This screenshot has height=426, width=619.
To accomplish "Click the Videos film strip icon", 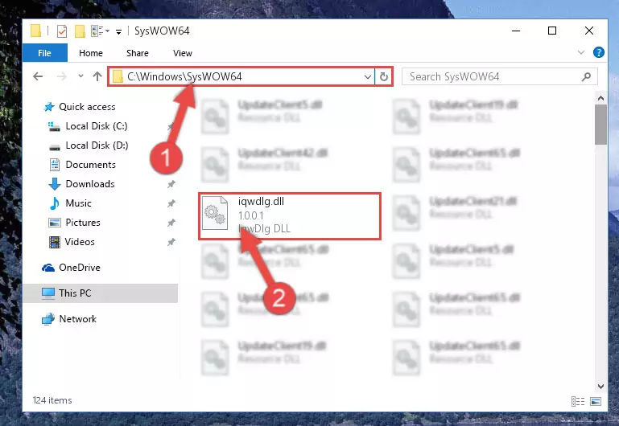I will pyautogui.click(x=55, y=242).
